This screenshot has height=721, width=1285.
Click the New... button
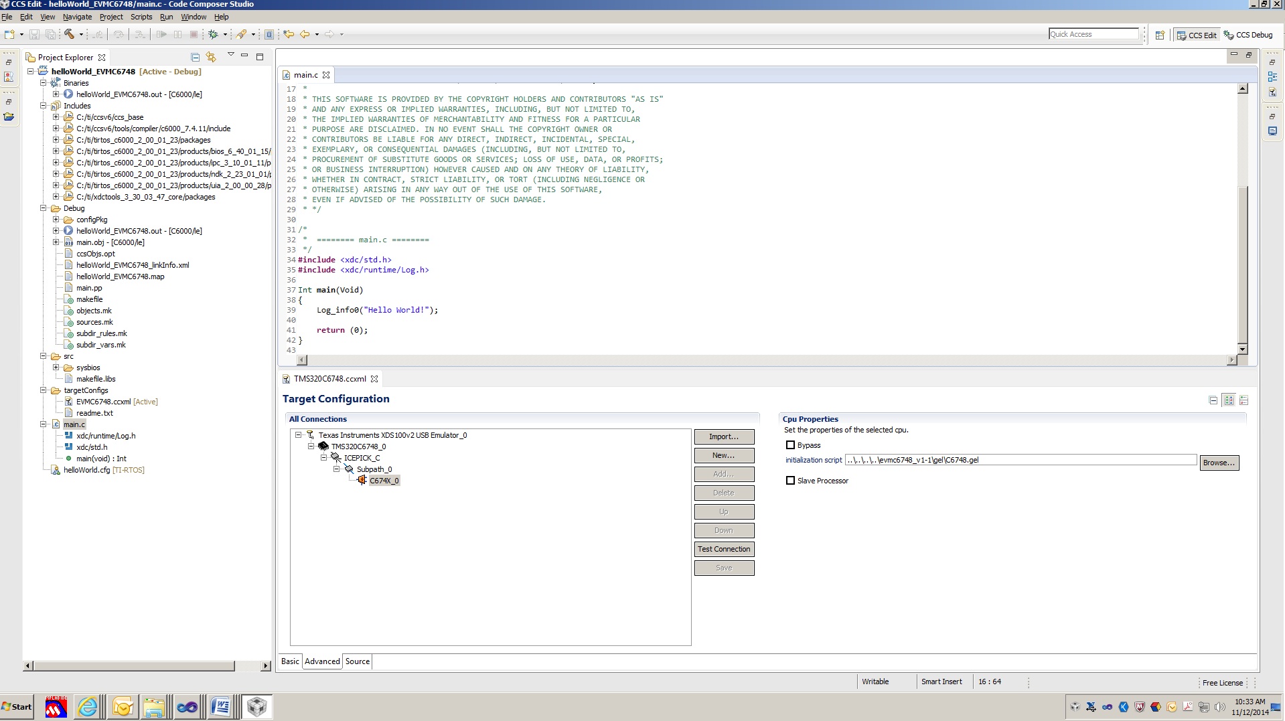(724, 455)
